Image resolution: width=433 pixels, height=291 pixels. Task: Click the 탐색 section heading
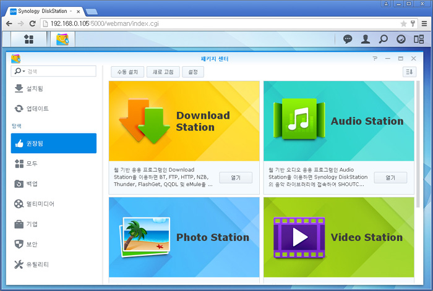(17, 126)
